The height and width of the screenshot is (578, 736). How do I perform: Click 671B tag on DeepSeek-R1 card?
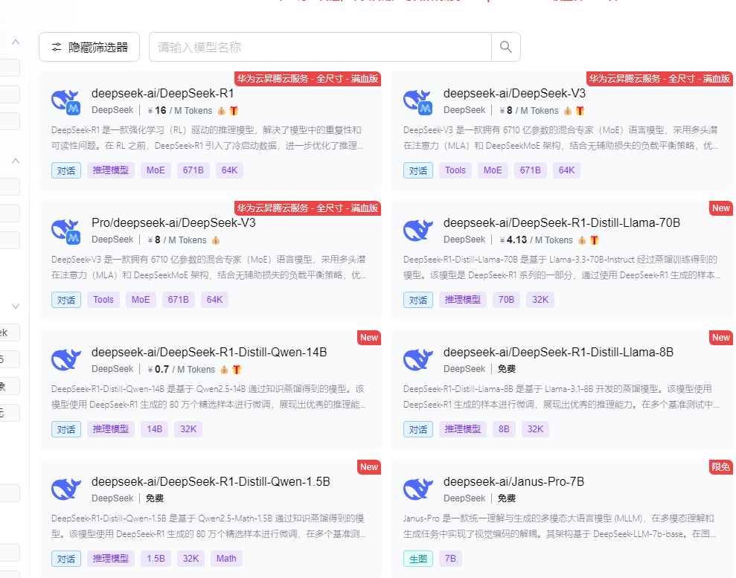tap(193, 170)
